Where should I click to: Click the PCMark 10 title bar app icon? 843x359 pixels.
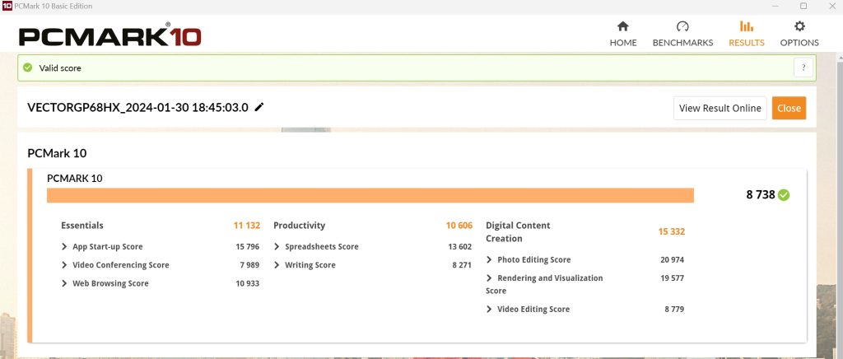pos(7,6)
